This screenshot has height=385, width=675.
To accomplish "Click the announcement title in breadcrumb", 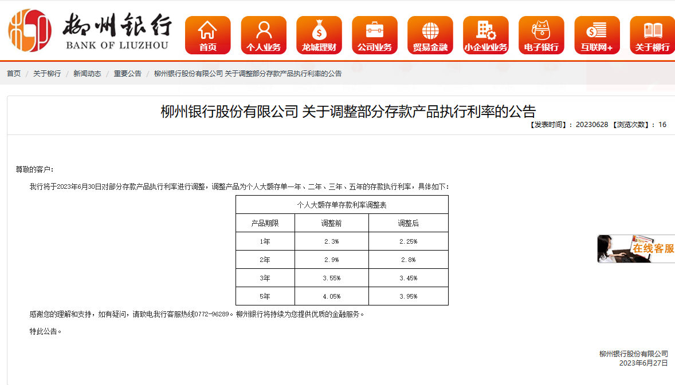I will pos(248,74).
